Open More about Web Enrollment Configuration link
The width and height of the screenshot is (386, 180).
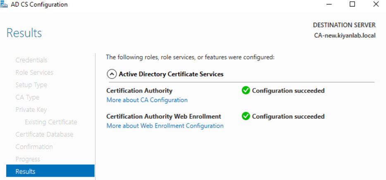(x=165, y=126)
